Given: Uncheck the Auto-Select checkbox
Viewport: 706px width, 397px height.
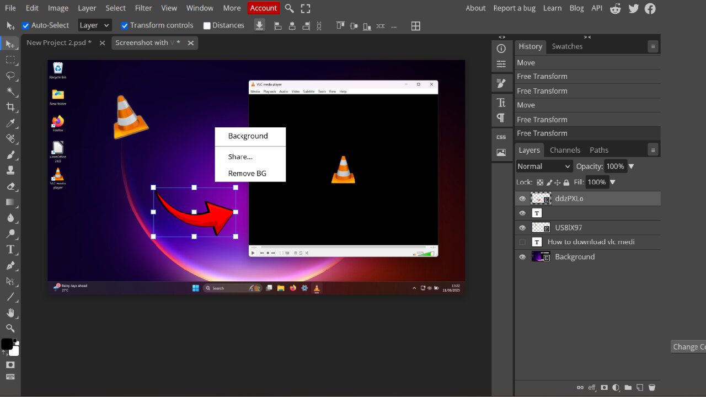Looking at the screenshot, I should click(x=25, y=25).
